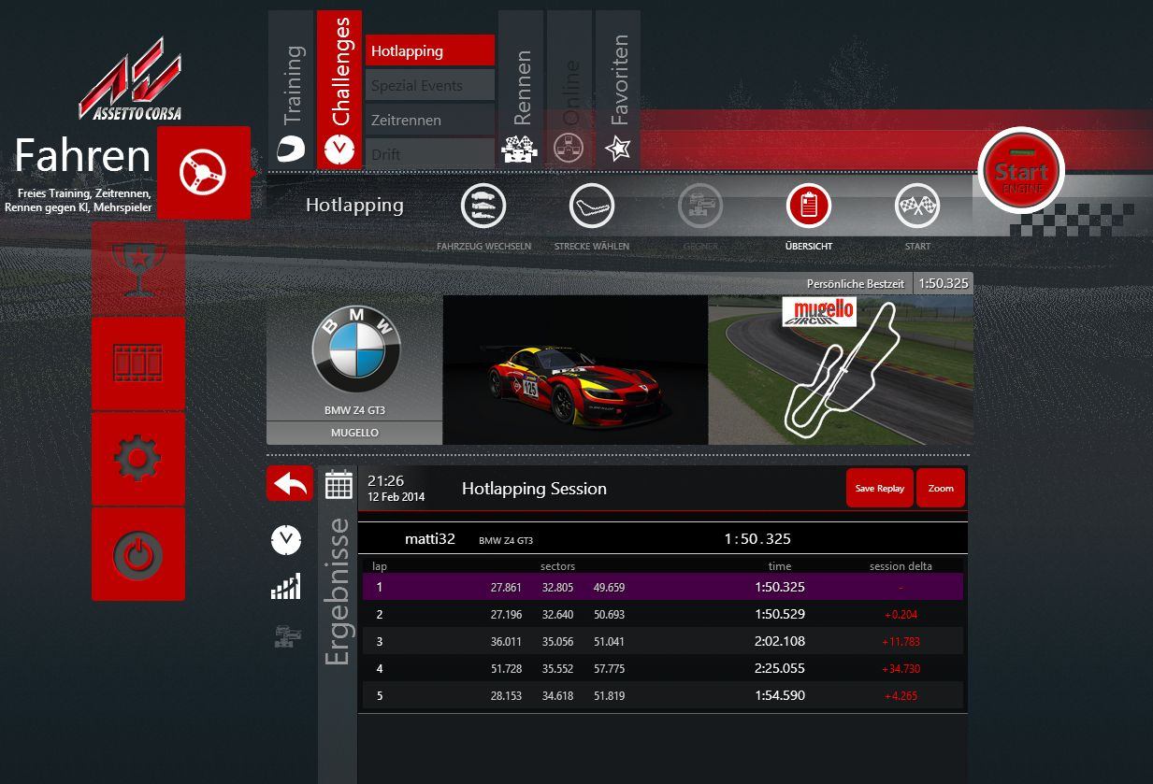The width and height of the screenshot is (1153, 784).
Task: Click the Gegner opponents icon
Action: click(700, 207)
